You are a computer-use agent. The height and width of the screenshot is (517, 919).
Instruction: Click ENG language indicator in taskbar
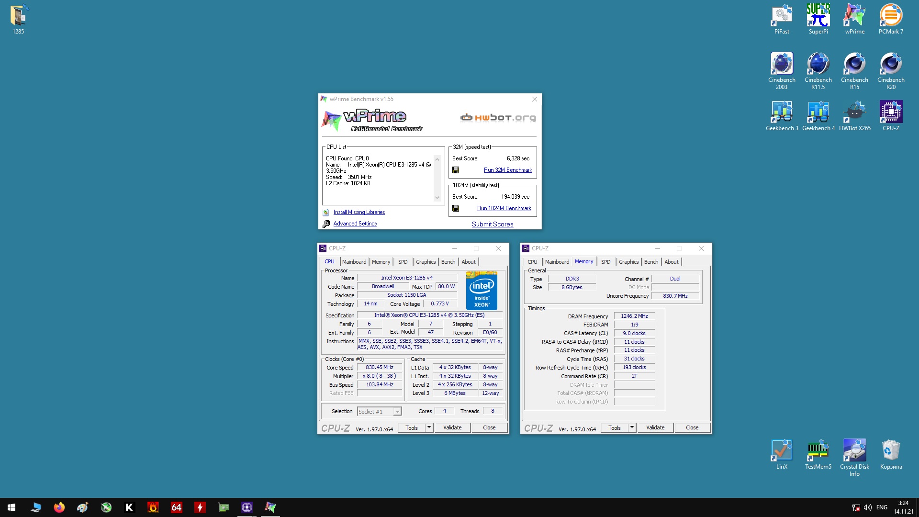882,507
